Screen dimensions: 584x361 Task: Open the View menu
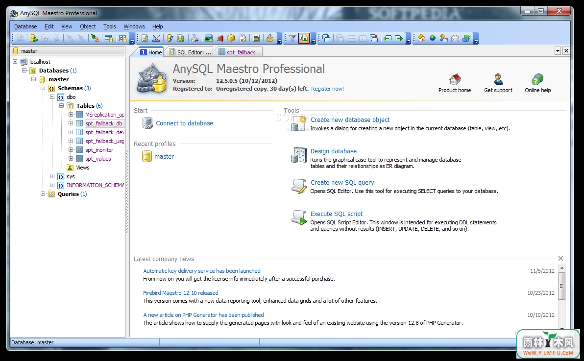pos(67,26)
